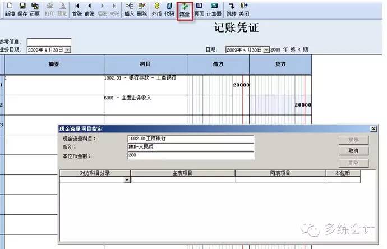Click the 预览 (preview) toolbar icon
This screenshot has width=387, height=249.
tap(62, 10)
